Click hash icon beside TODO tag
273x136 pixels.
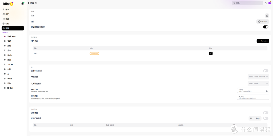(x=5, y=65)
